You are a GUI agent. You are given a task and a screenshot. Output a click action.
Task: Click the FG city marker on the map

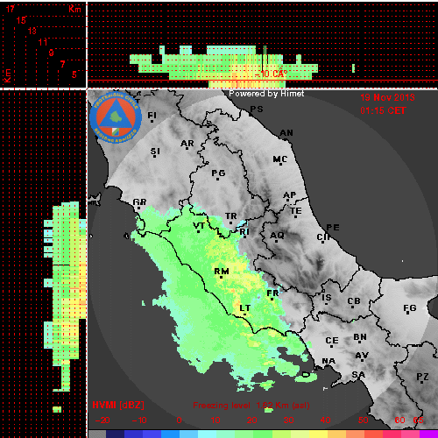(x=410, y=308)
